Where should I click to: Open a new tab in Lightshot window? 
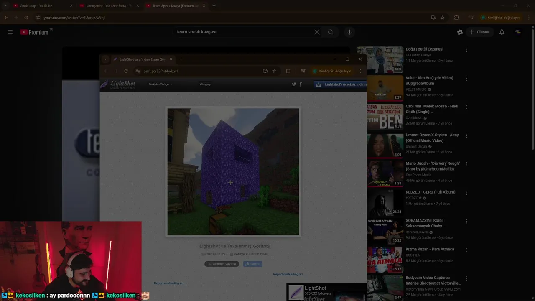(181, 59)
